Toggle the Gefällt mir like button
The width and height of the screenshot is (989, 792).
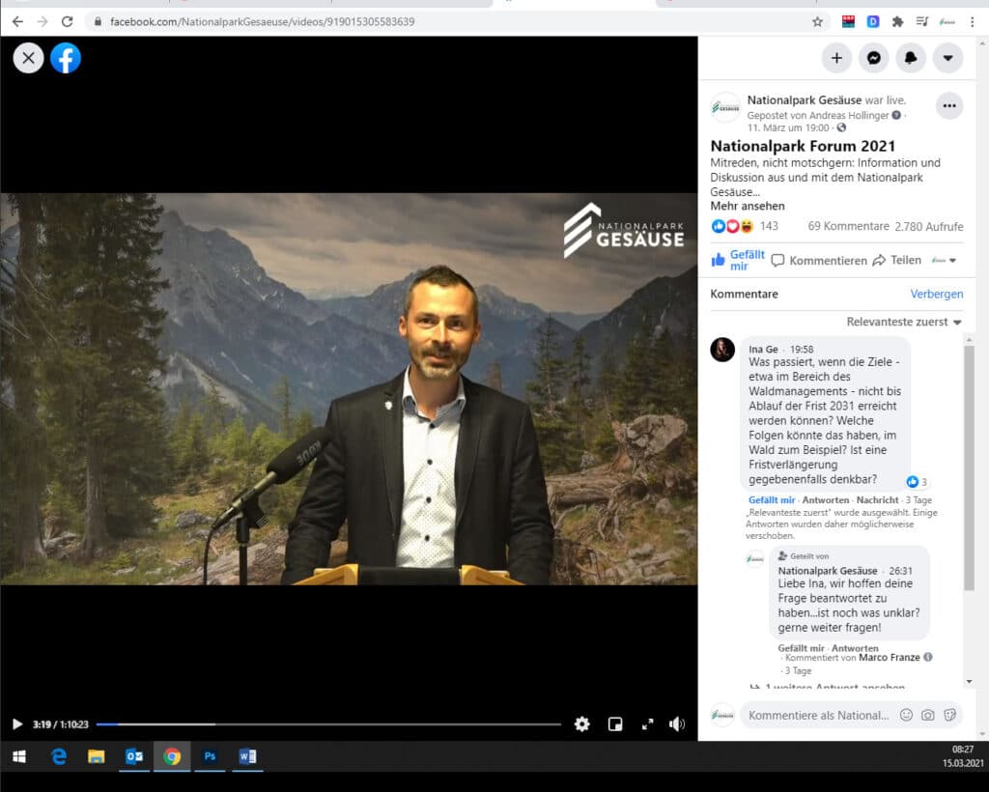point(737,260)
